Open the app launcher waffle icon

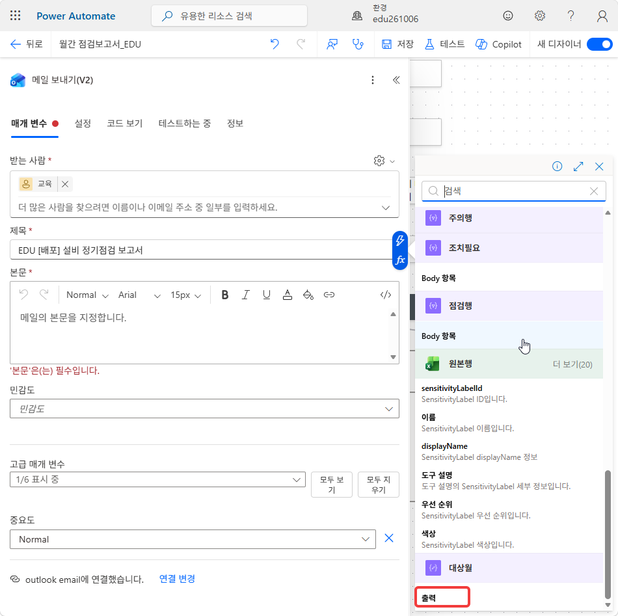click(16, 16)
